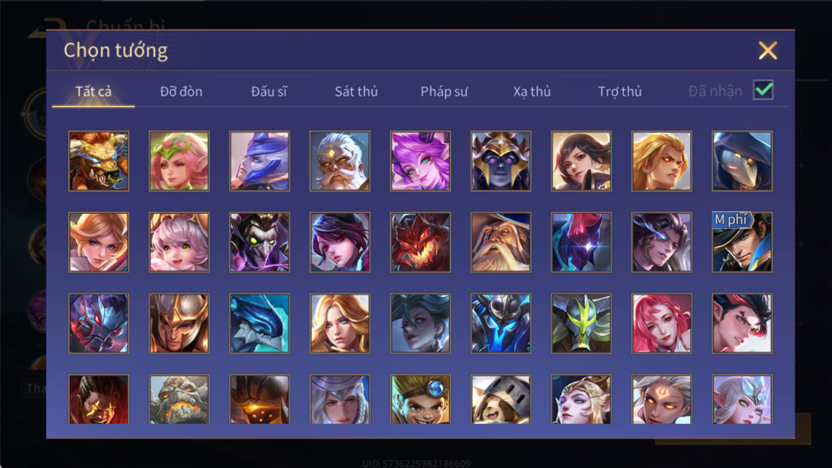Screen dimensions: 832x468
Task: Pick the white-bearded old man hero
Action: [340, 161]
